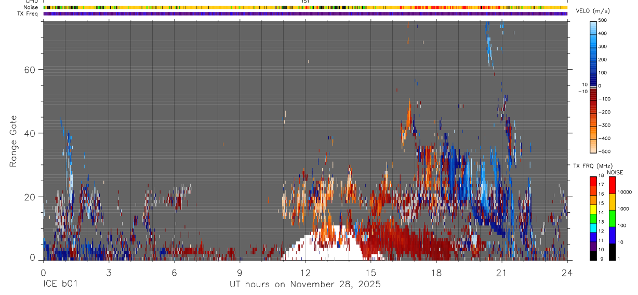Click the 3 tick on the UT hours axis

(109, 272)
